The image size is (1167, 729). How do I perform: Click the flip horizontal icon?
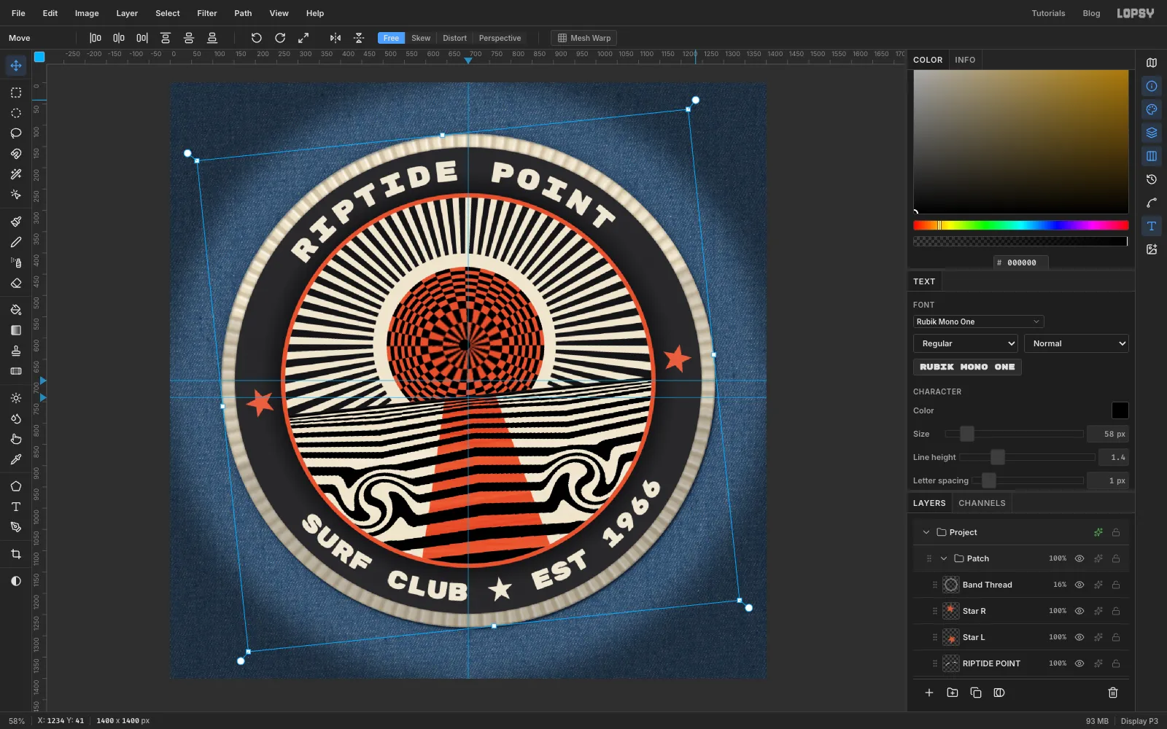click(x=336, y=38)
